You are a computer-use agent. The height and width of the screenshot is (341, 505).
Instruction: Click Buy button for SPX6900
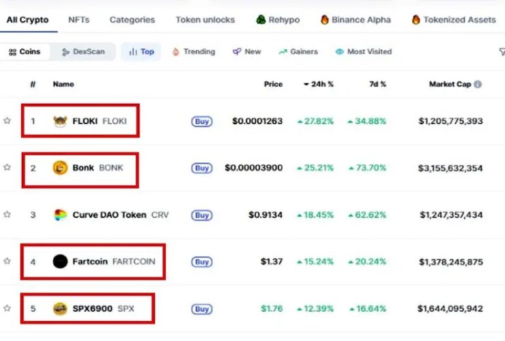tap(202, 309)
